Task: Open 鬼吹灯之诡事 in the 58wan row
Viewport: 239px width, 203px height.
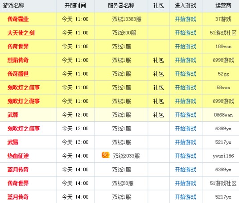Action: click(24, 87)
